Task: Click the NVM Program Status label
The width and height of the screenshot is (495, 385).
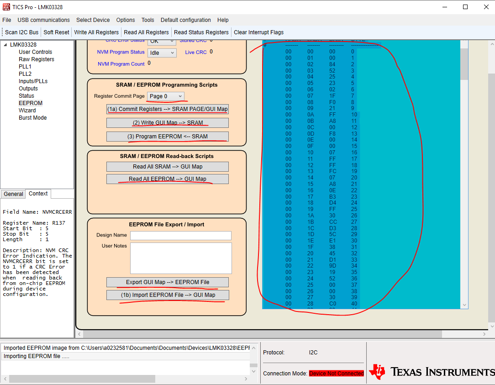Action: [x=121, y=52]
